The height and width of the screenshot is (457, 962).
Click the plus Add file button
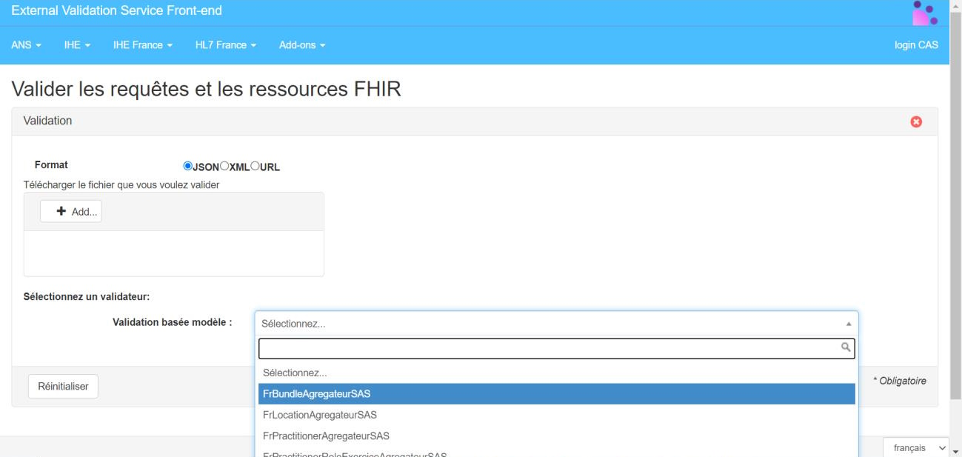(71, 212)
